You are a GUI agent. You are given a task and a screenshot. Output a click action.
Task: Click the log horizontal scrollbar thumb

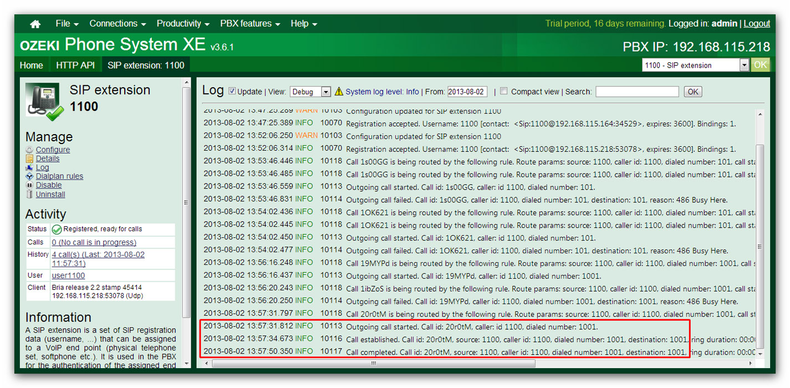pyautogui.click(x=374, y=364)
